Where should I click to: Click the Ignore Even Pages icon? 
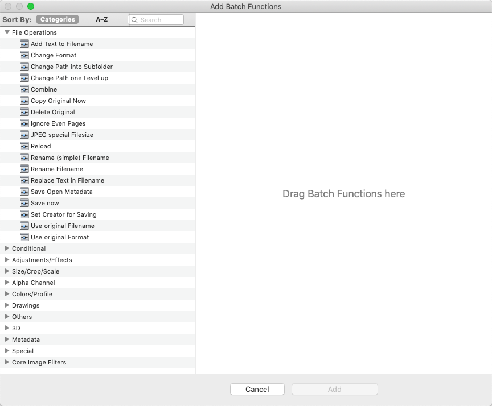click(x=24, y=123)
